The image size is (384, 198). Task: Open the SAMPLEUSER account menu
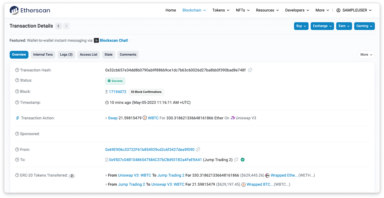tap(354, 10)
